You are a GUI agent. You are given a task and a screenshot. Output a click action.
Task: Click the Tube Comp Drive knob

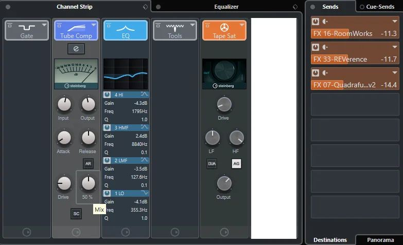(x=64, y=183)
